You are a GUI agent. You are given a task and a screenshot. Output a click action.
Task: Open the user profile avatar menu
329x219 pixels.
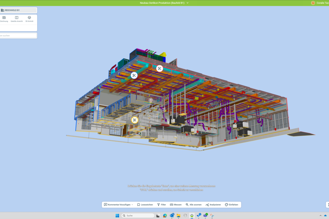click(x=313, y=3)
